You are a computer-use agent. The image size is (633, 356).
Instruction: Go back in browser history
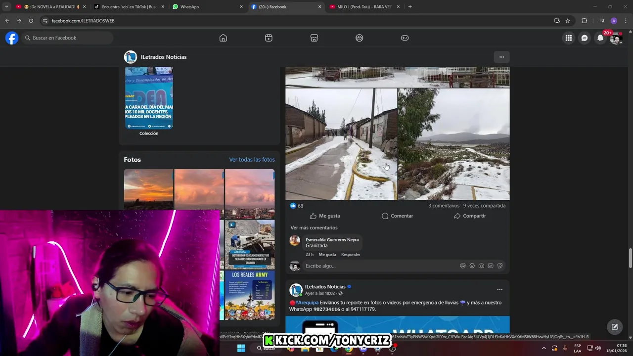pyautogui.click(x=7, y=21)
